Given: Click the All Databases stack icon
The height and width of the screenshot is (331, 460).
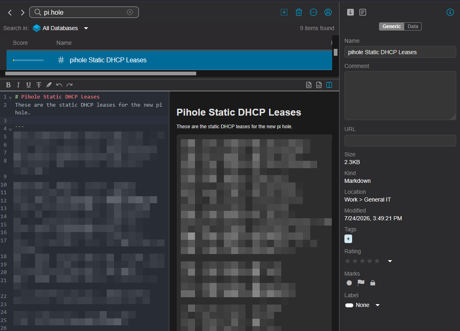Looking at the screenshot, I should tap(37, 28).
